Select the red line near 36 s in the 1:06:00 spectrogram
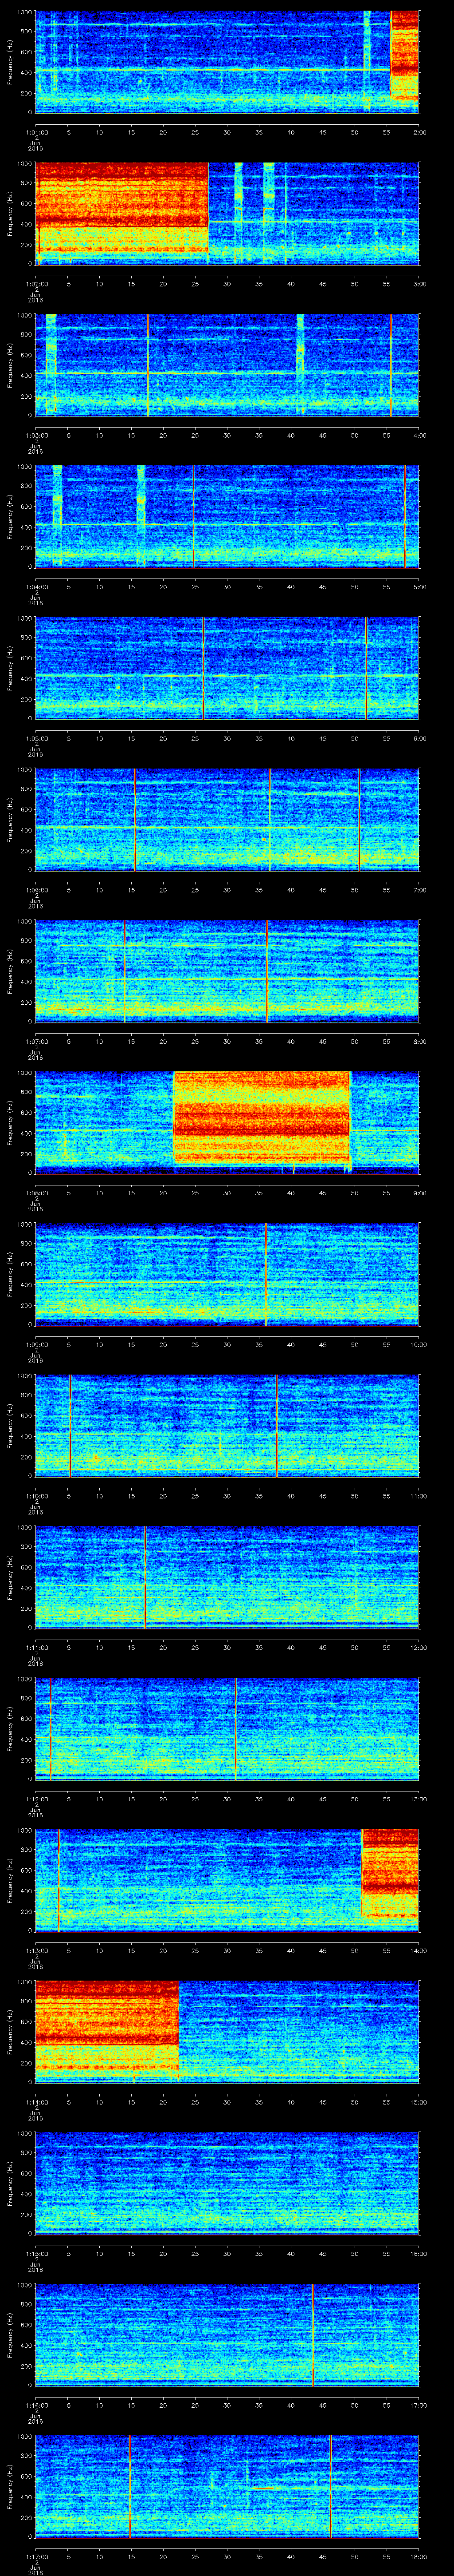 (x=270, y=819)
